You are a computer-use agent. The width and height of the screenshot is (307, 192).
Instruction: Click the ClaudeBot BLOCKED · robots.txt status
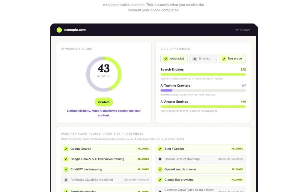point(137,180)
